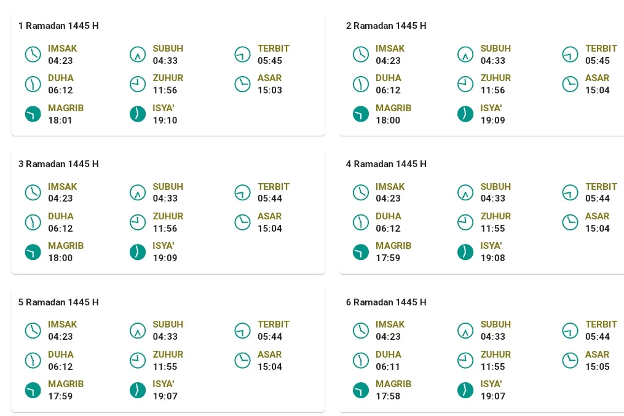Click the Terbit clock icon for 1 Ramadan
The height and width of the screenshot is (416, 624).
[242, 54]
